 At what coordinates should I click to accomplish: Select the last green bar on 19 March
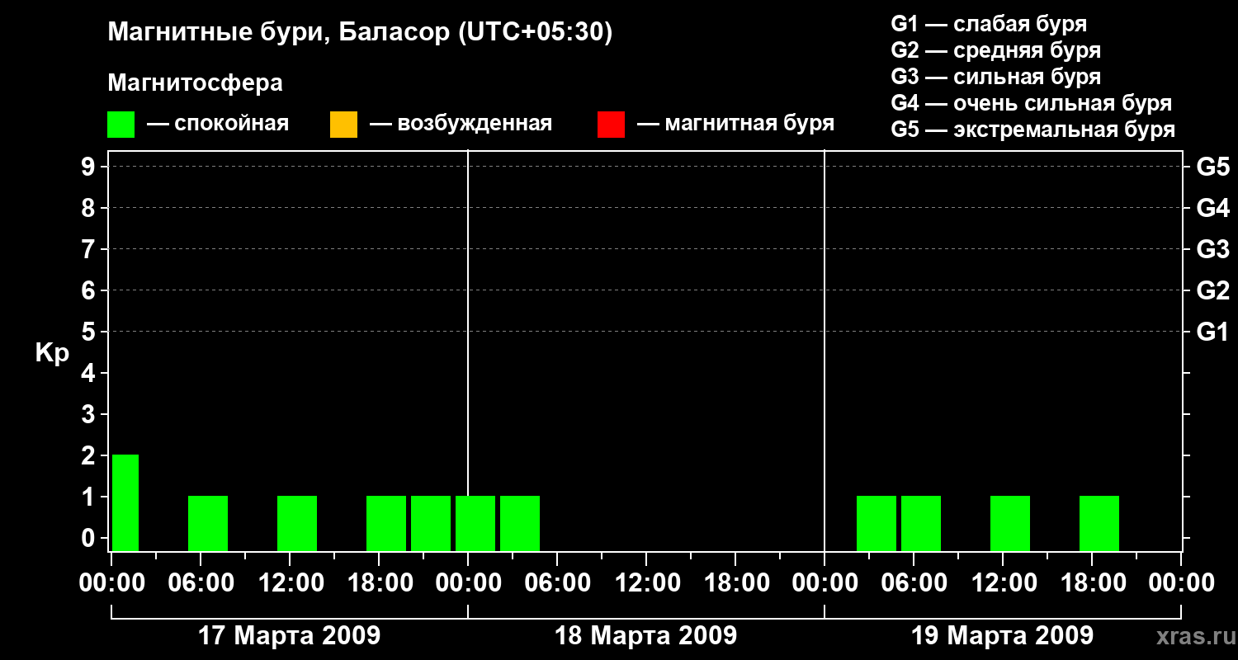click(x=1099, y=523)
